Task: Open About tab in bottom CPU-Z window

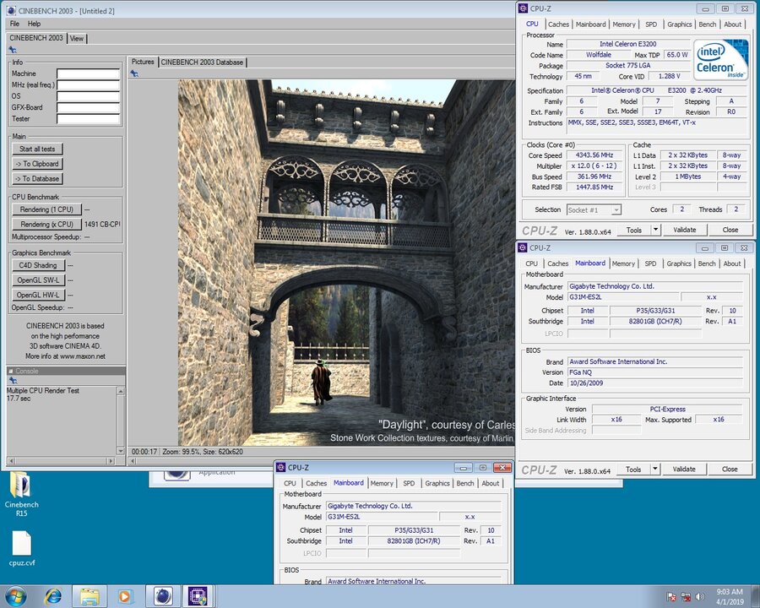Action: 490,483
